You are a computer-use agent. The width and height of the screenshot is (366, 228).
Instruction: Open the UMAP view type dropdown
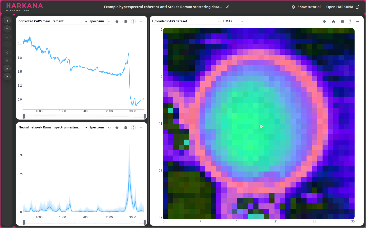click(x=233, y=21)
